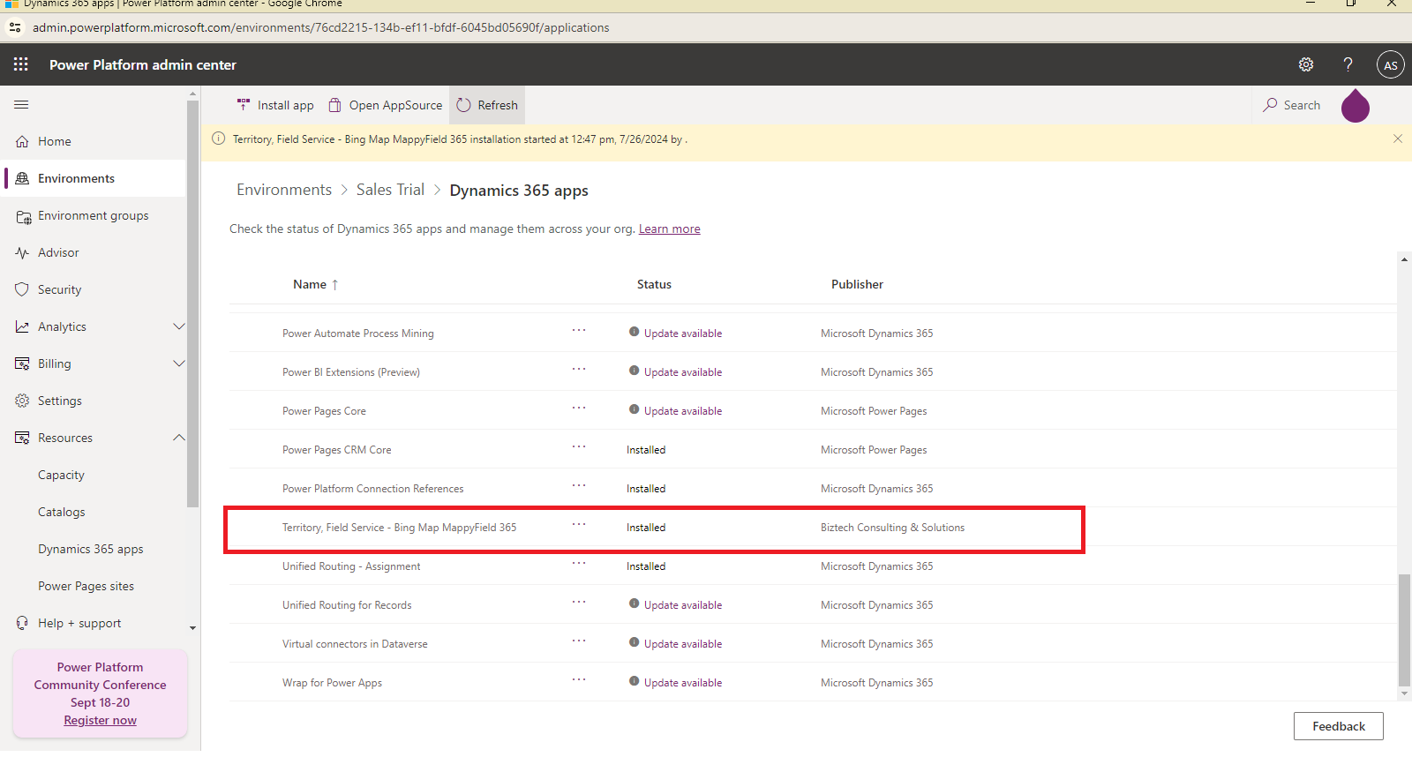
Task: Click the Resources icon in the sidebar
Action: point(22,438)
